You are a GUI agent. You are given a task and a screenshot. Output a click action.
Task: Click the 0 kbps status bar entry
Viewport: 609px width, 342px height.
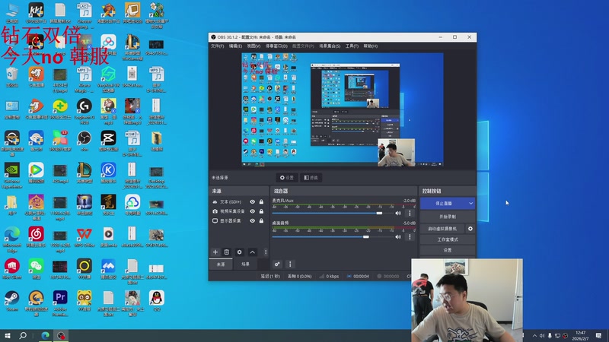pyautogui.click(x=330, y=277)
